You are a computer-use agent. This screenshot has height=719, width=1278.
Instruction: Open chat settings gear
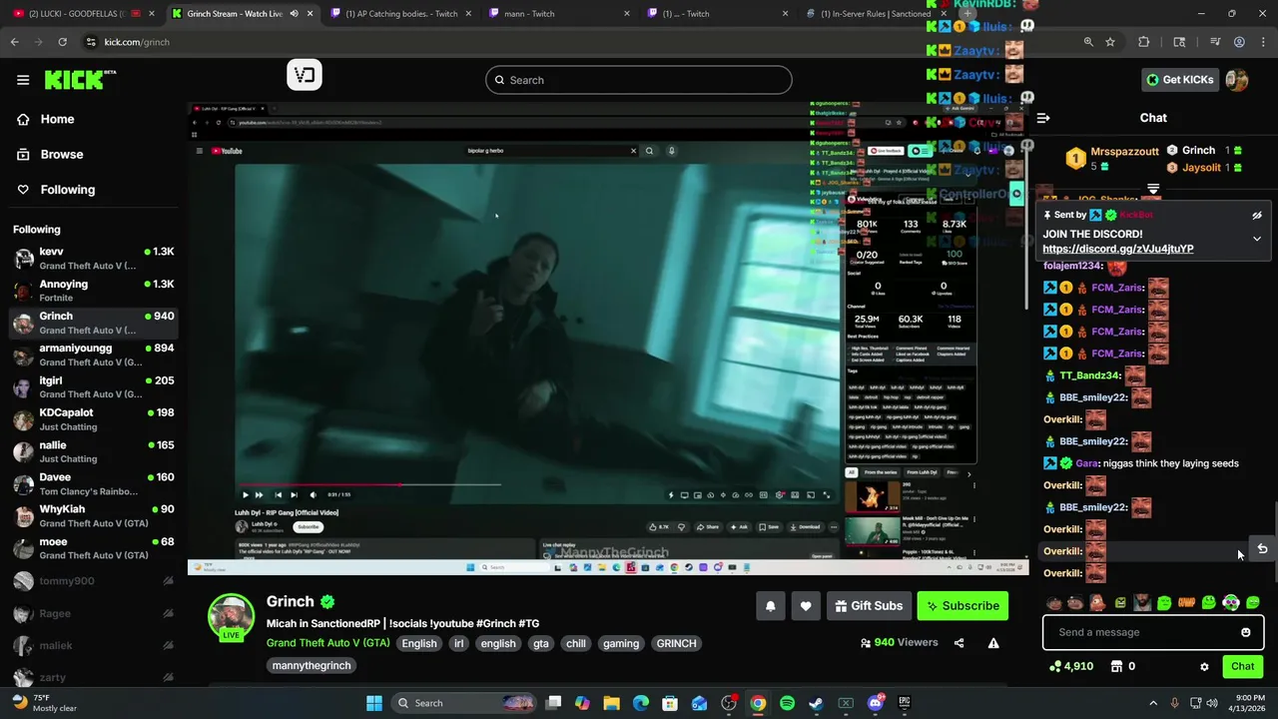[1204, 666]
